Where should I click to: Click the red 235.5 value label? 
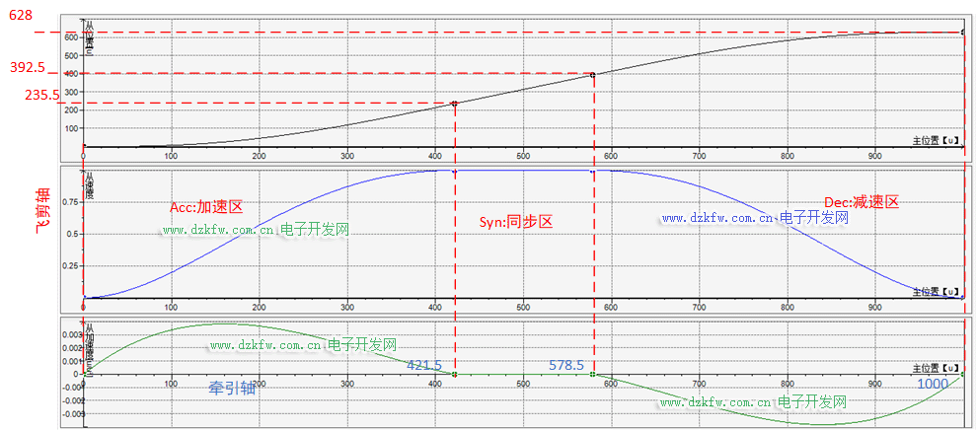(x=27, y=95)
